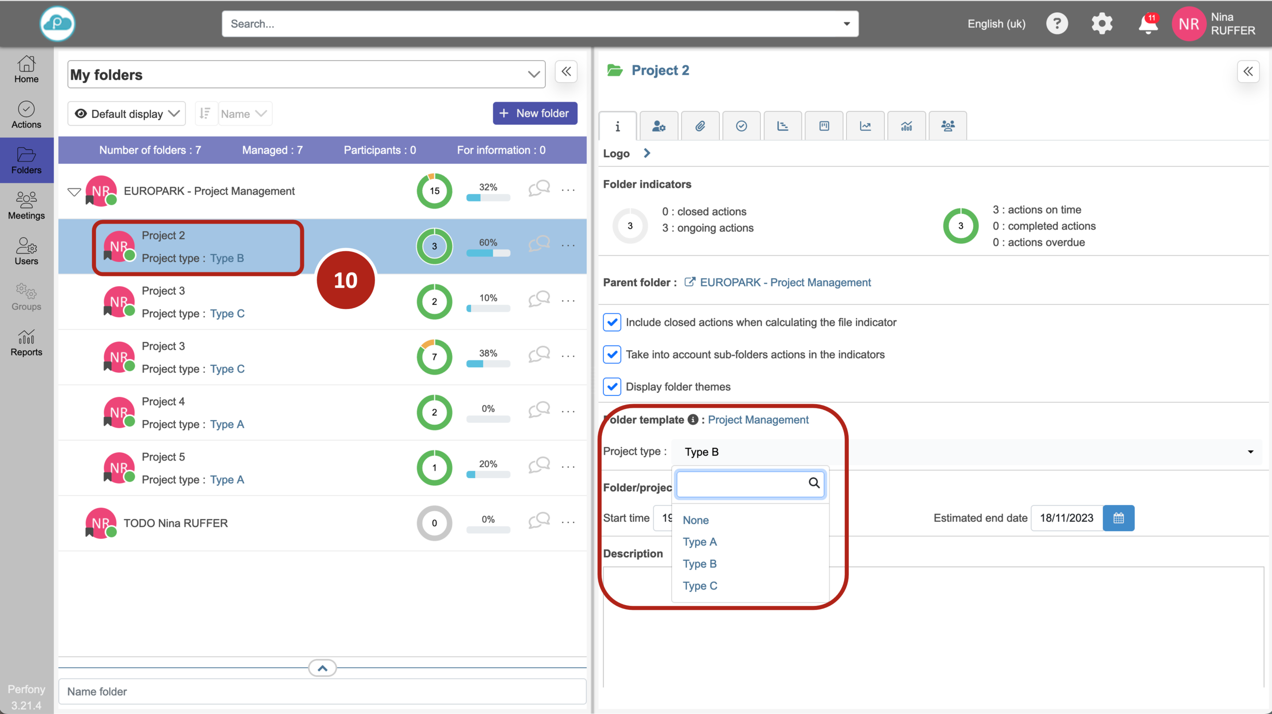Uncheck Include closed actions checkbox
This screenshot has width=1272, height=714.
[x=612, y=322]
